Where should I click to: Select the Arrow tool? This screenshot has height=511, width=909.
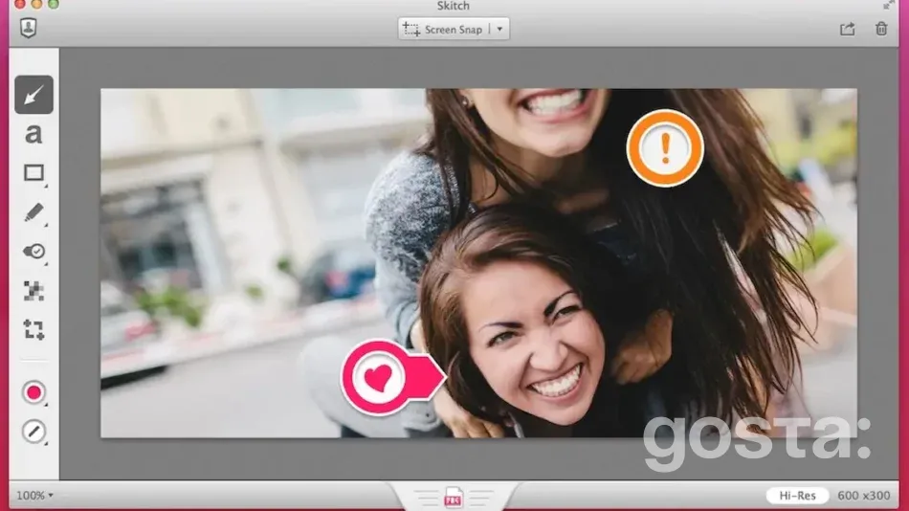pyautogui.click(x=34, y=95)
